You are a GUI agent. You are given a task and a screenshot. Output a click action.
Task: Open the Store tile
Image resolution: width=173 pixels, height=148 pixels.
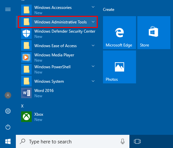(x=154, y=33)
